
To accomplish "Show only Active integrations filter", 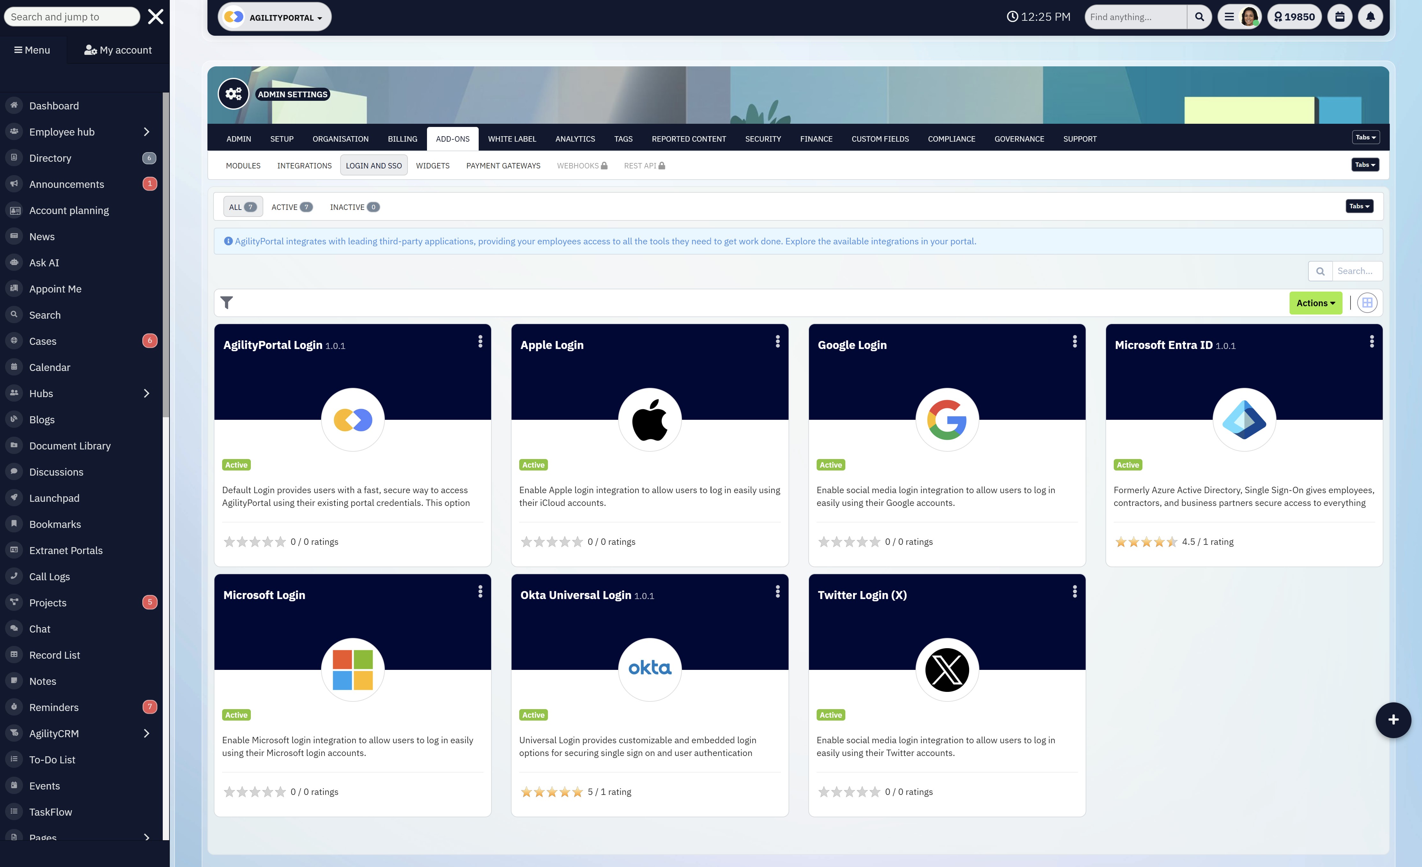I will point(291,207).
